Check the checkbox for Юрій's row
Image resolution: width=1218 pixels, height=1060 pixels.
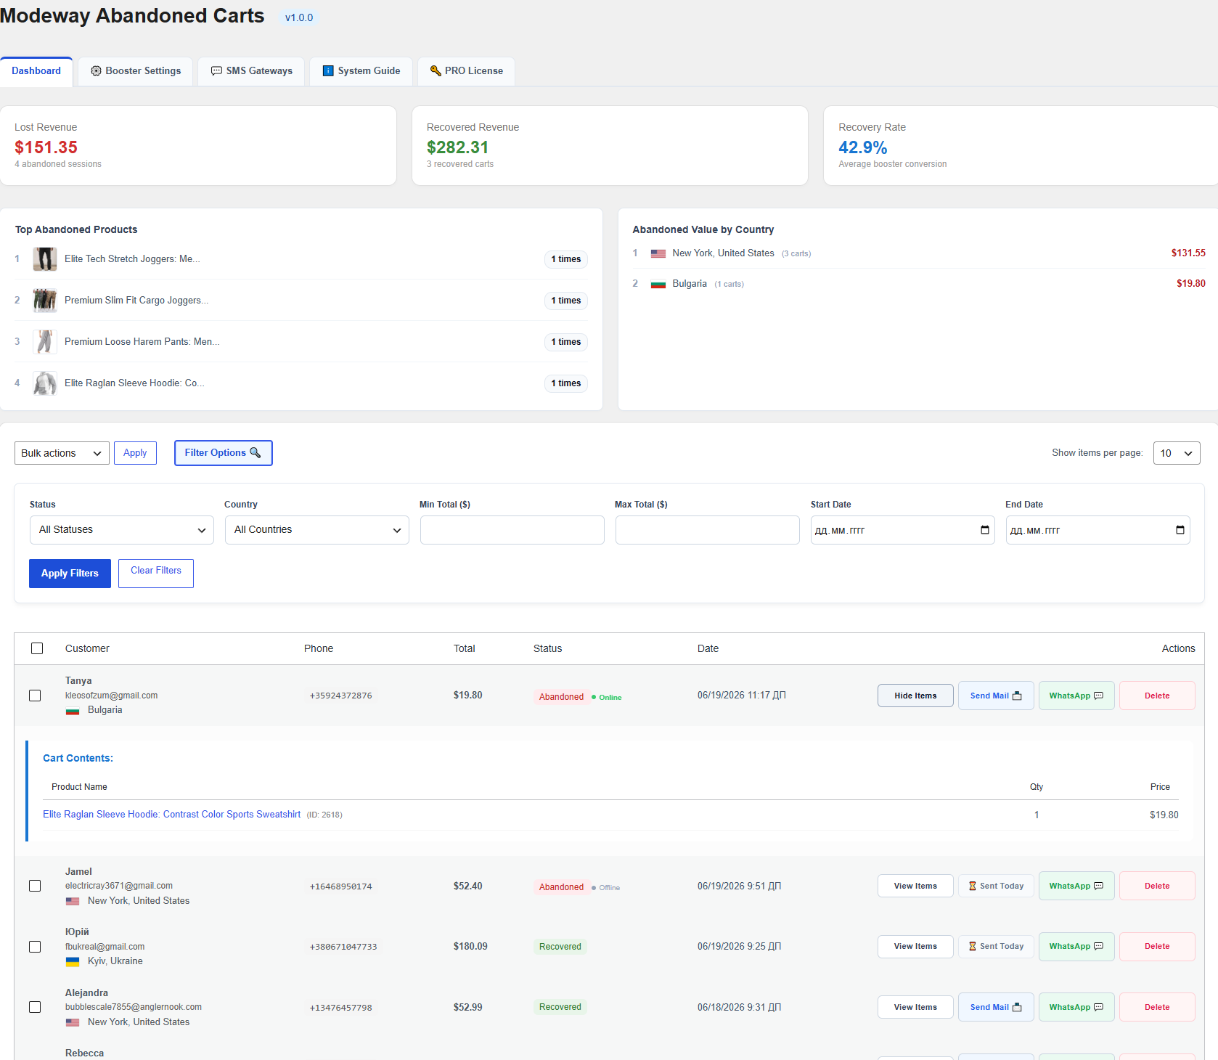[35, 947]
